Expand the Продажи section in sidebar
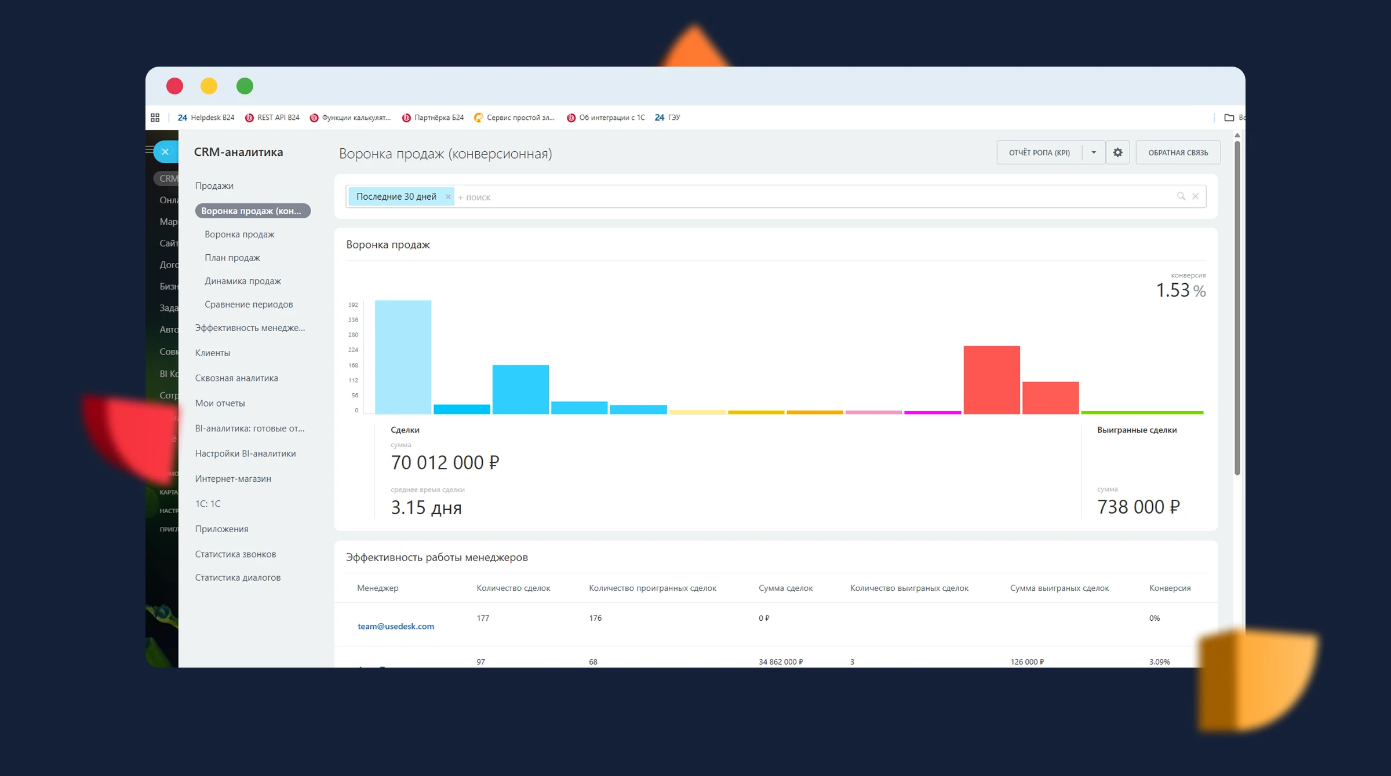 click(214, 186)
